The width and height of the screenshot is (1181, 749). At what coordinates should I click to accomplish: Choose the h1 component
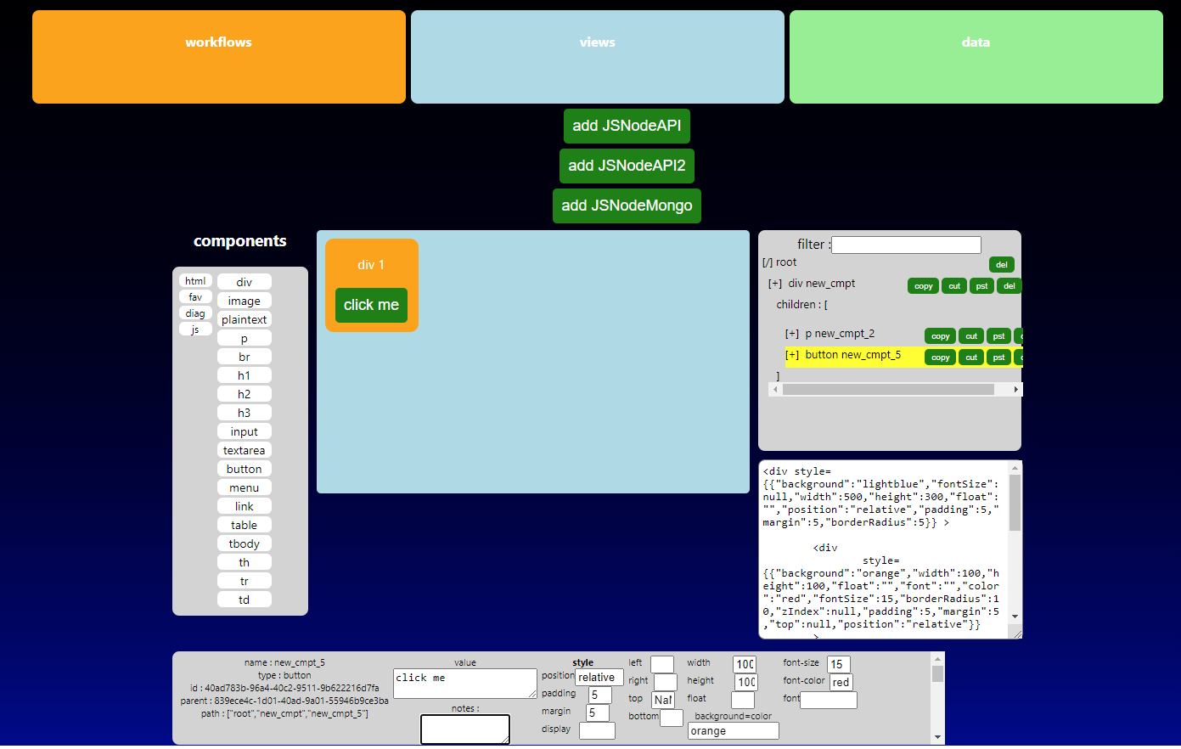tap(245, 375)
